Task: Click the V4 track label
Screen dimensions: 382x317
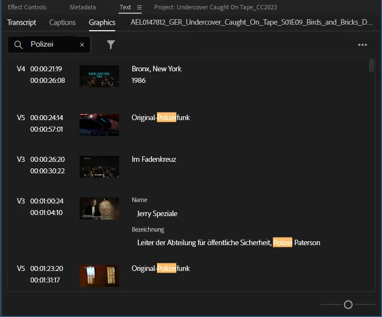Action: coord(21,69)
